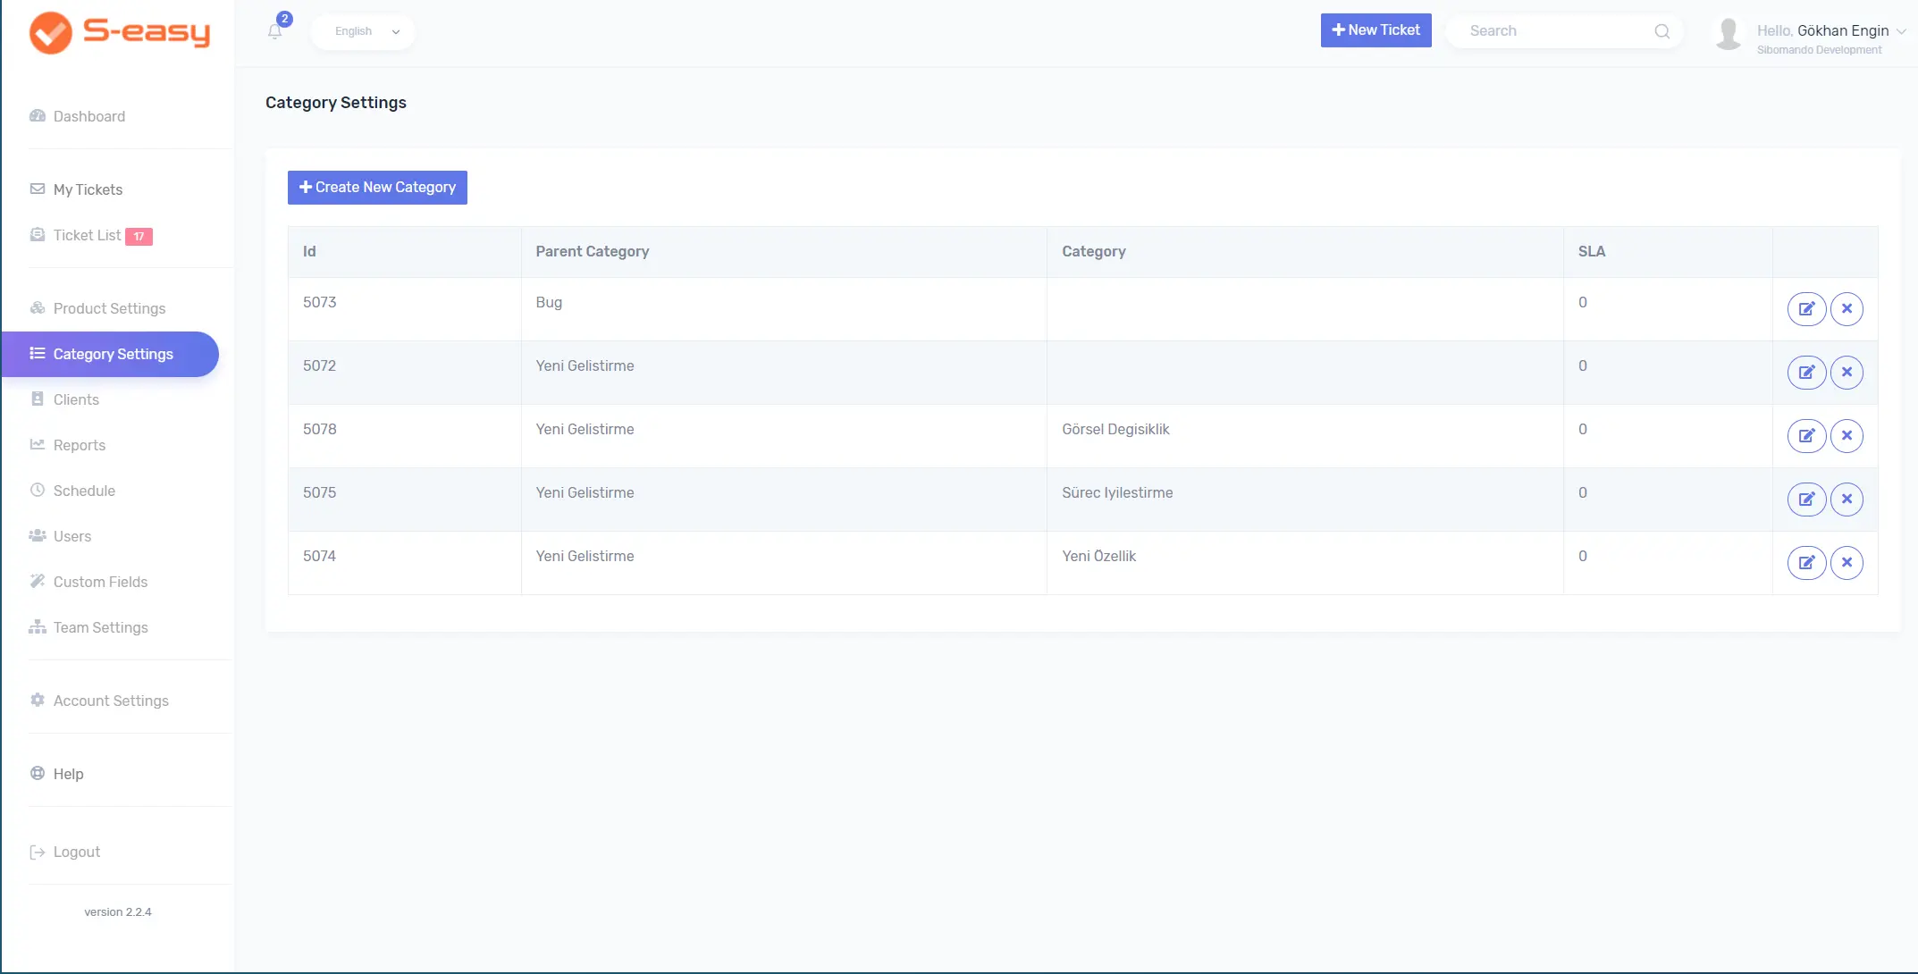The height and width of the screenshot is (974, 1918).
Task: Open Account Settings
Action: pyautogui.click(x=111, y=701)
